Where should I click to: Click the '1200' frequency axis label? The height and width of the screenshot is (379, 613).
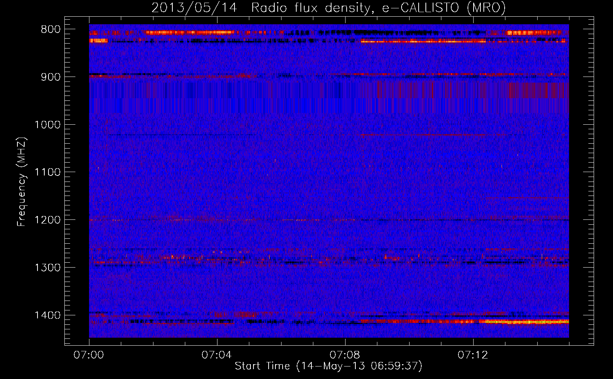pyautogui.click(x=48, y=220)
